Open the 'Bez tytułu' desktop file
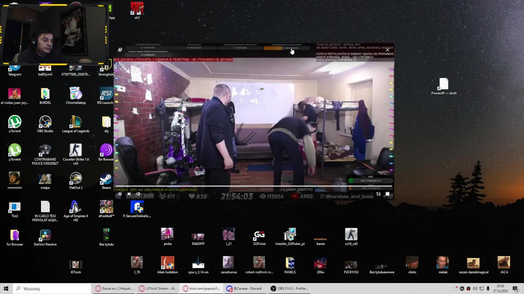The image size is (524, 294). point(106,238)
